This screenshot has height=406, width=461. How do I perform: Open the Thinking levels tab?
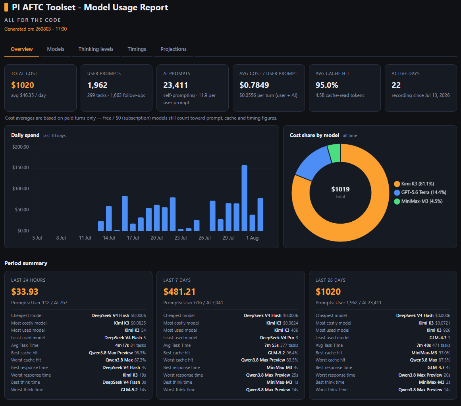96,49
